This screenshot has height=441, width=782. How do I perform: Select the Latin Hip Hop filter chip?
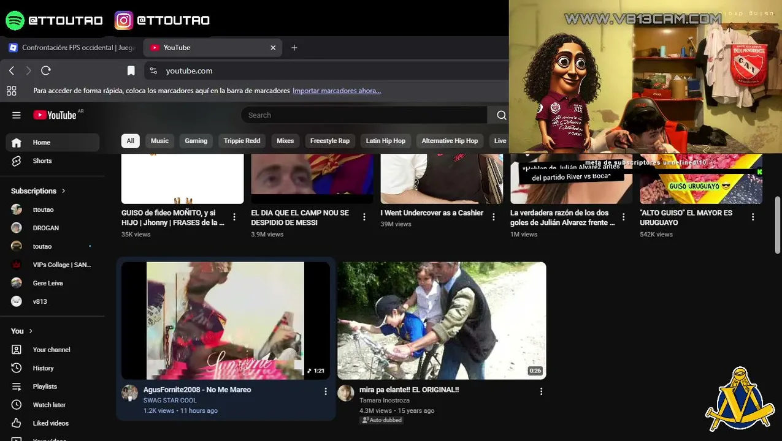coord(386,141)
